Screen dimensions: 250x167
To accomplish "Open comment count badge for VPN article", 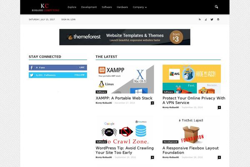I will (219, 108).
